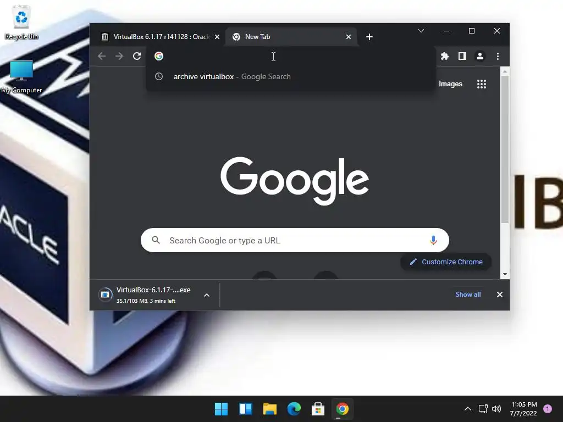The height and width of the screenshot is (422, 563).
Task: Click the Google logo
Action: coord(295,180)
